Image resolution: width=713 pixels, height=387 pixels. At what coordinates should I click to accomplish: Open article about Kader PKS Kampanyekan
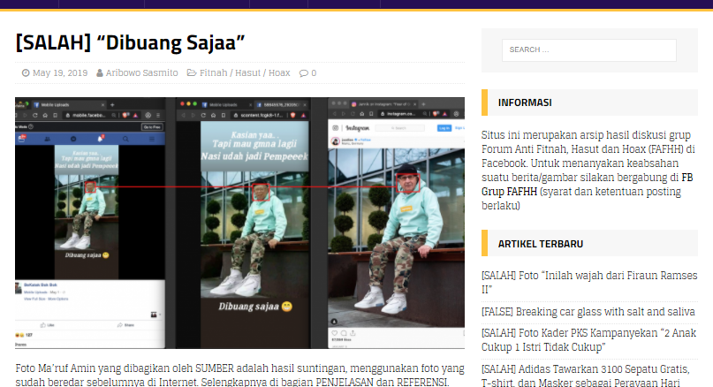pyautogui.click(x=588, y=339)
